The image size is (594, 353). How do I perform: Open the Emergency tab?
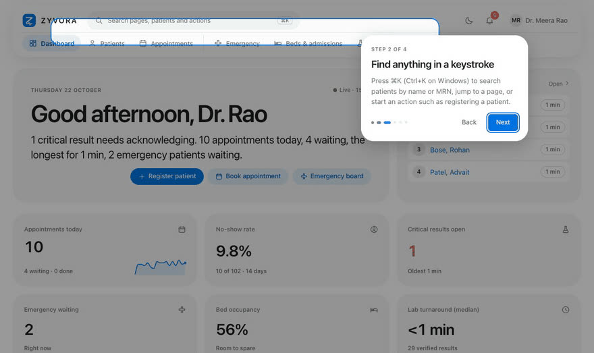click(238, 44)
